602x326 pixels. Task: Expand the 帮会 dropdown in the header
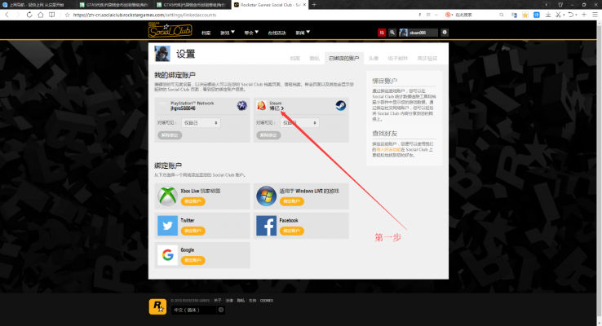pyautogui.click(x=251, y=33)
